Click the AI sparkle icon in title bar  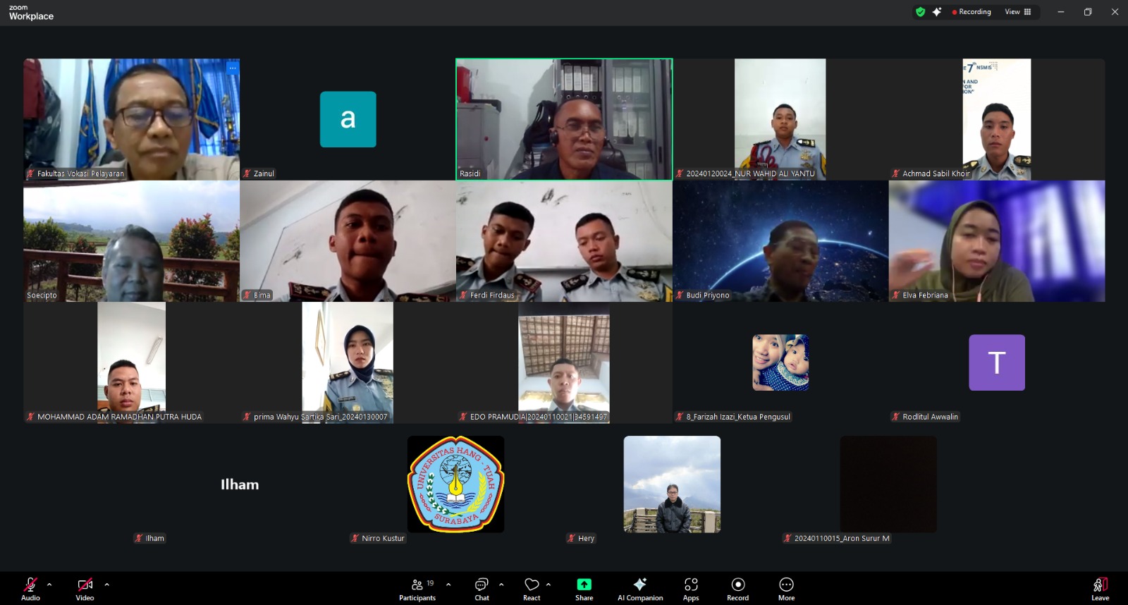coord(937,12)
